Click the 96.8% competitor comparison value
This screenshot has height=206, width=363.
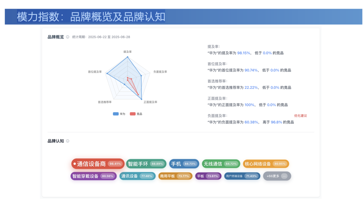(276, 122)
